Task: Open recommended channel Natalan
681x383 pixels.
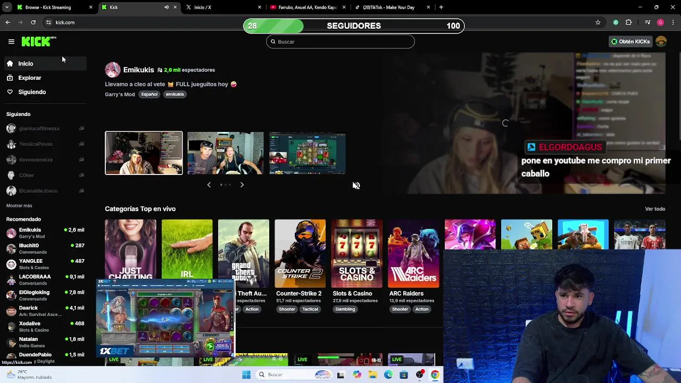Action: tap(45, 342)
